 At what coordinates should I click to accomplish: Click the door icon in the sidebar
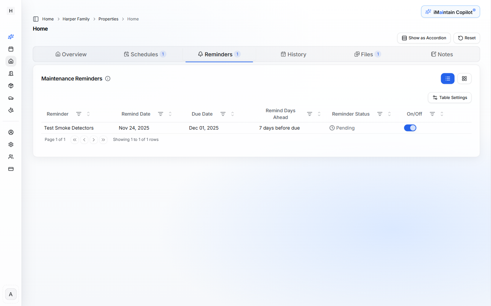click(x=11, y=73)
